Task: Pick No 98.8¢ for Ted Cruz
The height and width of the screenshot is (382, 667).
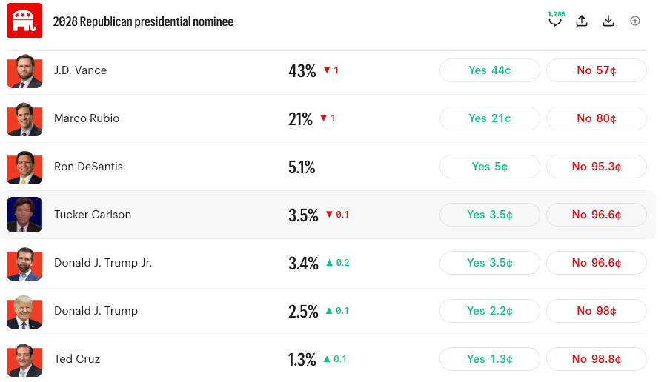Action: coord(597,359)
